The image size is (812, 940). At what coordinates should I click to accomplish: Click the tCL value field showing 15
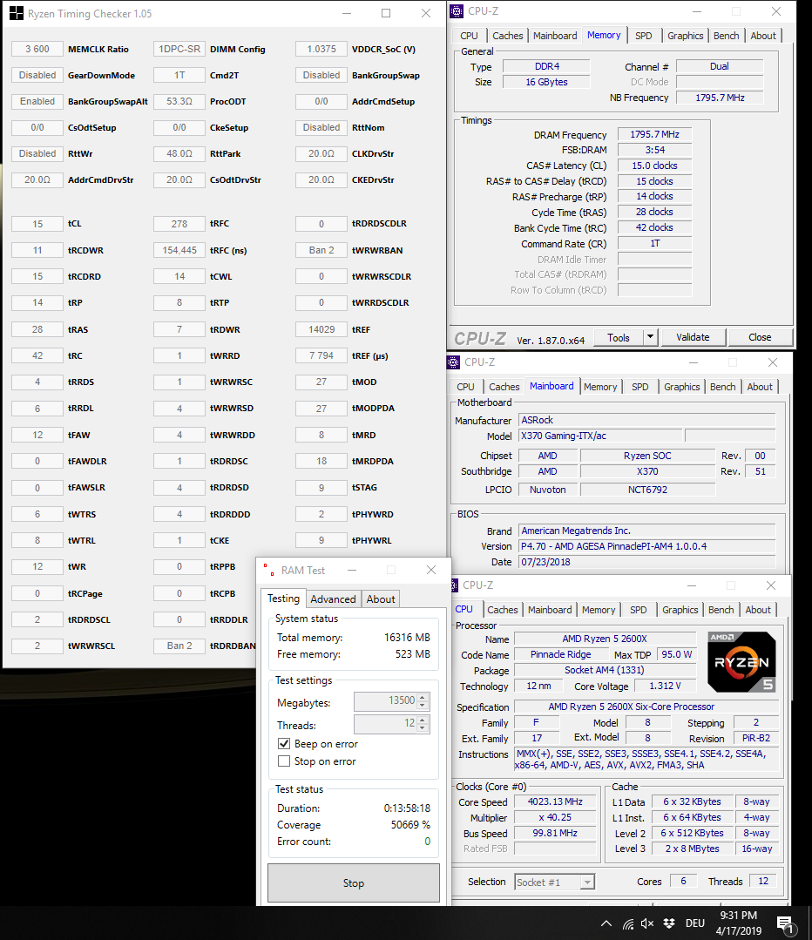37,224
